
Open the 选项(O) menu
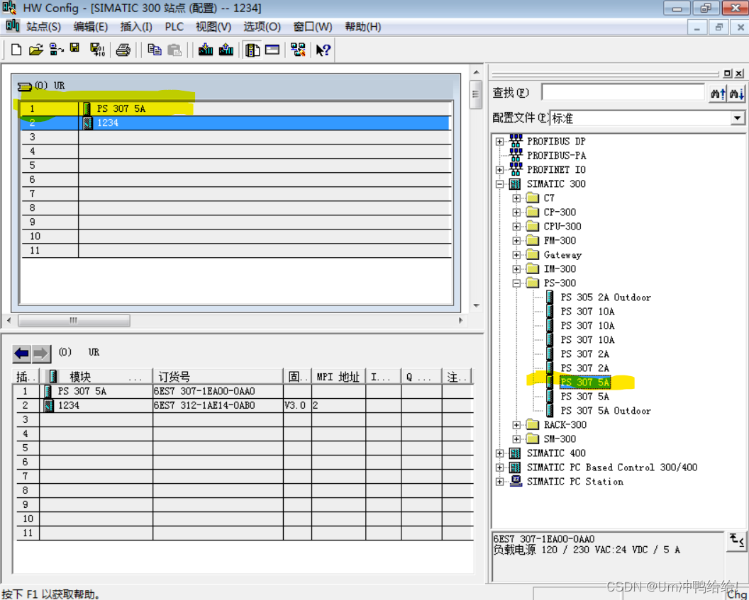[262, 27]
